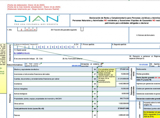Select the 'EL EJEMPLO S.A.S.' company name cell

pos(22,53)
